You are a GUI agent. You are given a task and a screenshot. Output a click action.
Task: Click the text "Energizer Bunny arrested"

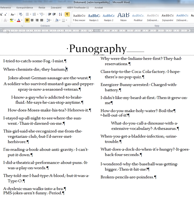[125, 85]
